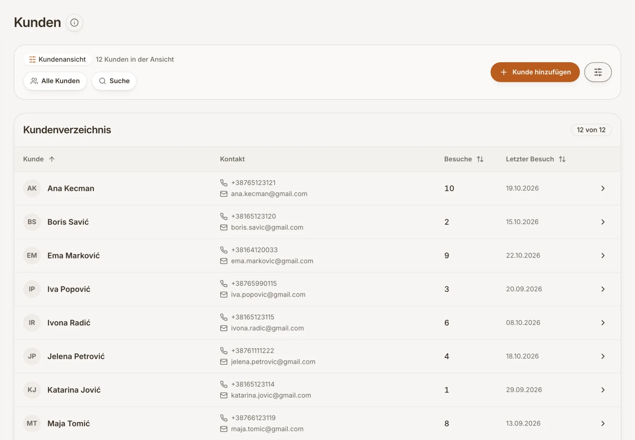This screenshot has width=635, height=440.
Task: Click email ema.markovic@gmail.com
Action: pos(272,261)
